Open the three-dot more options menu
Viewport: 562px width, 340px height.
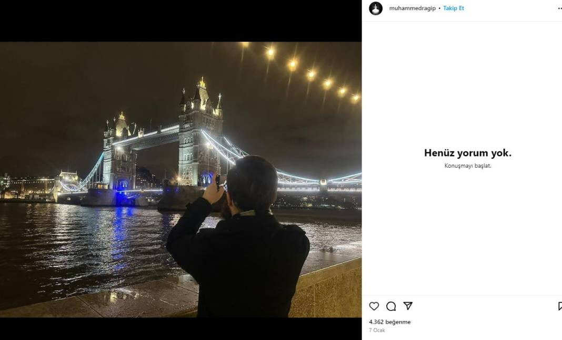pyautogui.click(x=559, y=8)
